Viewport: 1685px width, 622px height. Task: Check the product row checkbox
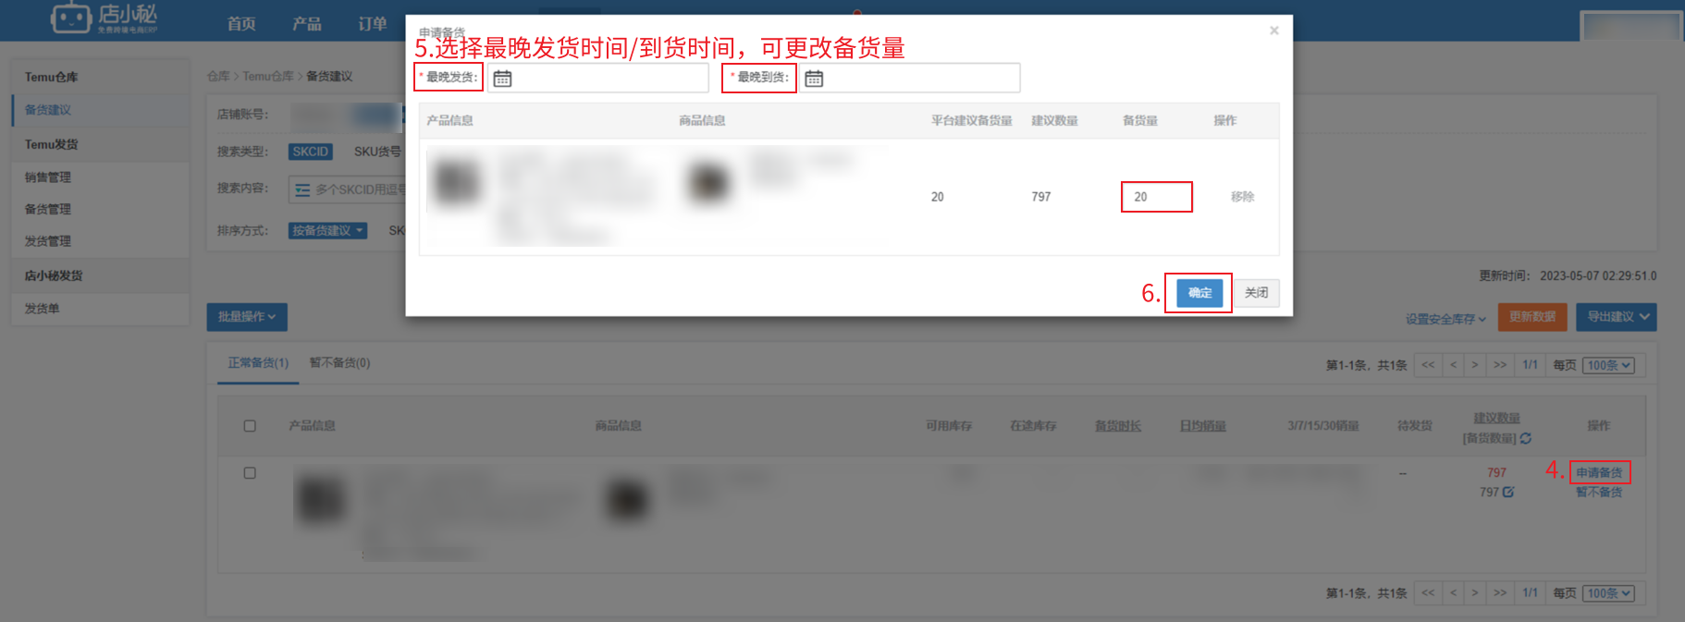click(250, 473)
